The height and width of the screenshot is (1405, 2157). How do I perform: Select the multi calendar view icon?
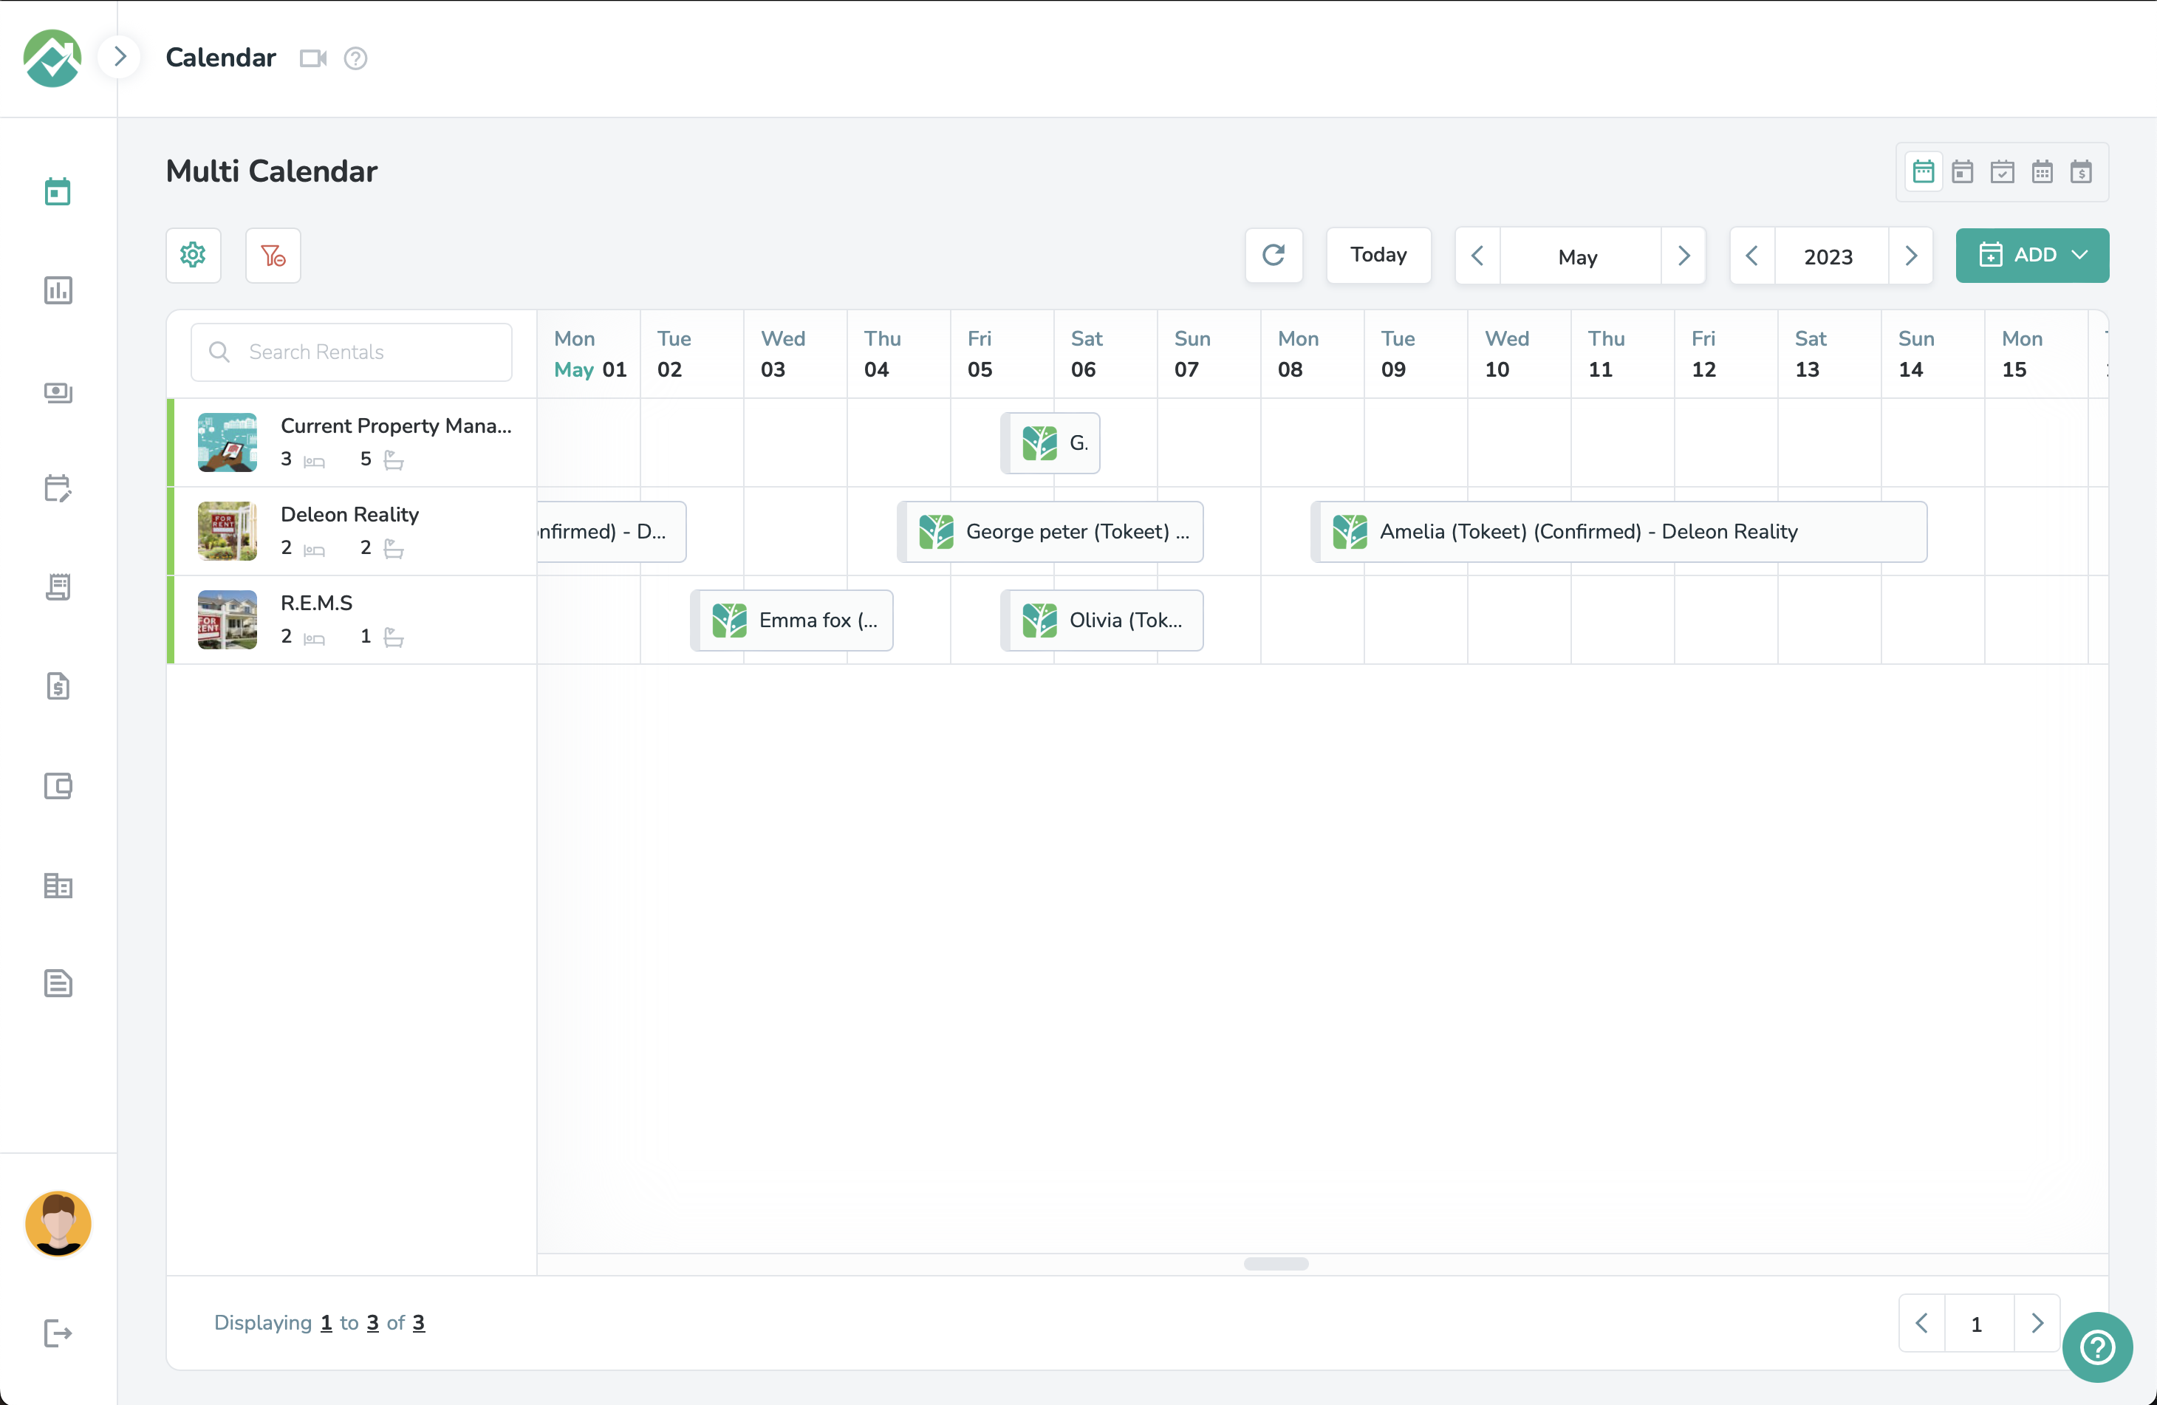[1923, 171]
